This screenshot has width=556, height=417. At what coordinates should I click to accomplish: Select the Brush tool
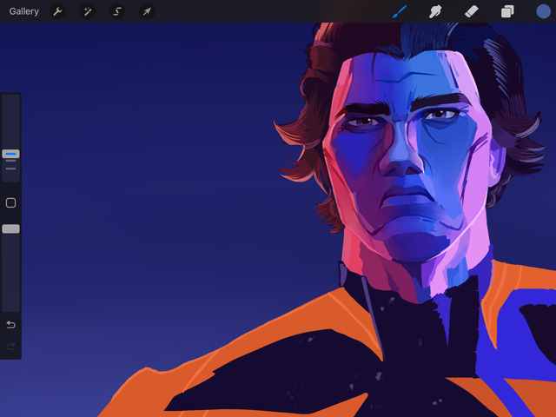[400, 11]
